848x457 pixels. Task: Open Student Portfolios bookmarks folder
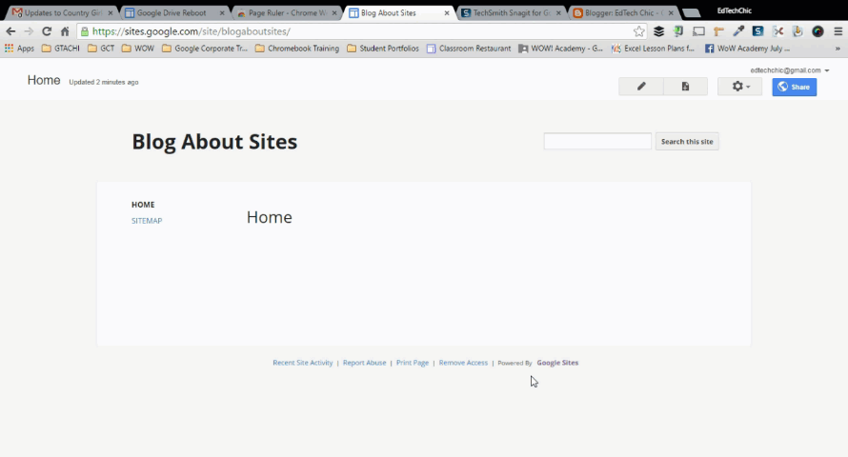383,48
